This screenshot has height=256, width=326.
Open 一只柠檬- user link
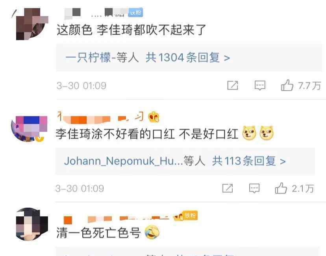pyautogui.click(x=91, y=57)
